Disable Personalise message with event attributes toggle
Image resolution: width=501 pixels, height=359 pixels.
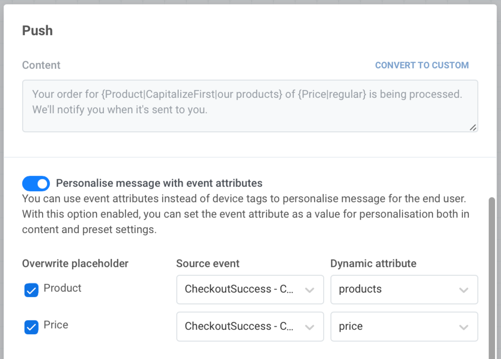click(x=36, y=184)
